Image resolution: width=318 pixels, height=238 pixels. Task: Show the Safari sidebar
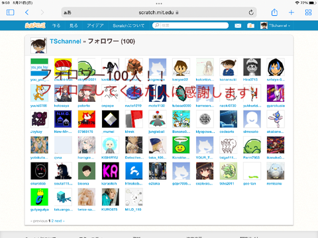[x=11, y=13]
